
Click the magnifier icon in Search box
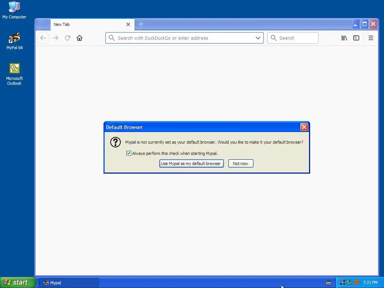[273, 38]
